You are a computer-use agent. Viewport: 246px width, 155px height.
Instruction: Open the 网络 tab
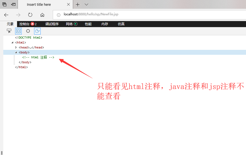[69, 24]
